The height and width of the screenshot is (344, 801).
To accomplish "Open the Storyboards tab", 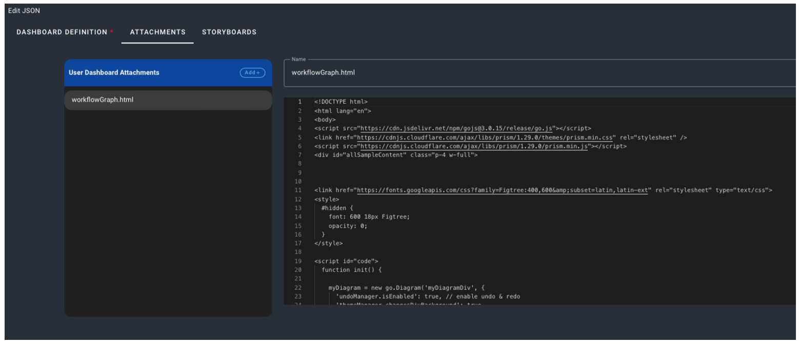I will 229,32.
